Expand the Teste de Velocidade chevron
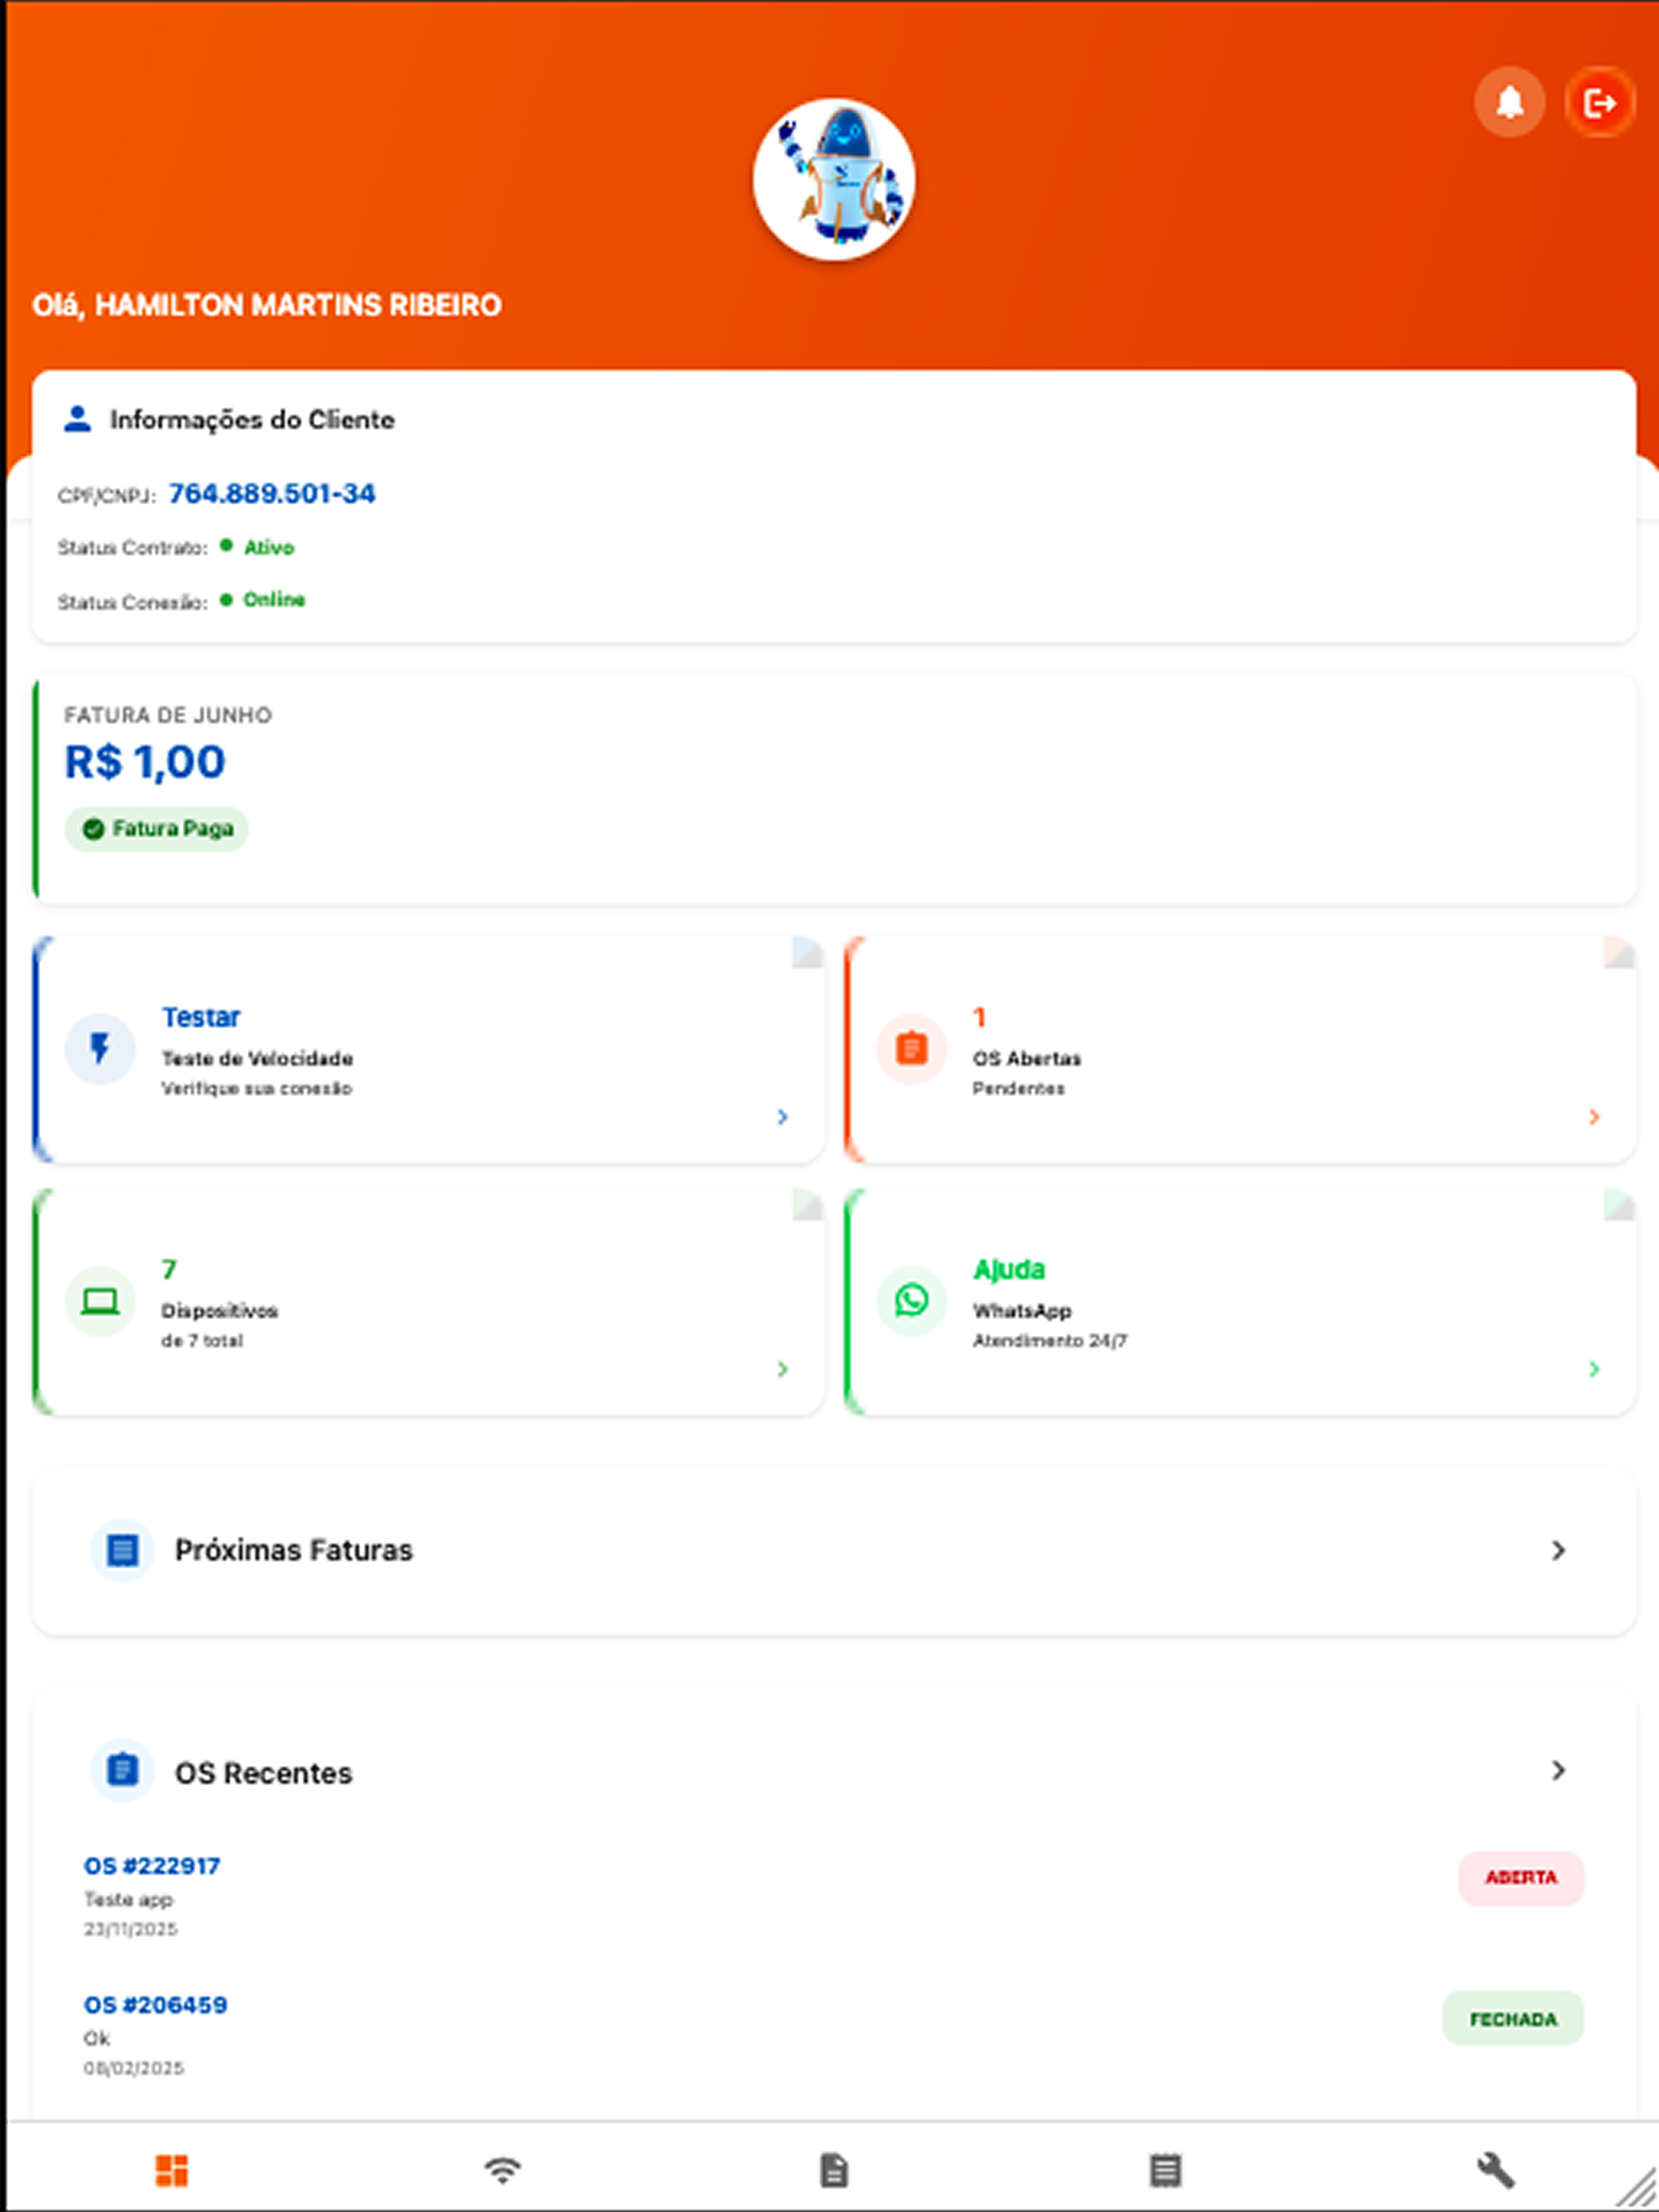 pos(782,1117)
